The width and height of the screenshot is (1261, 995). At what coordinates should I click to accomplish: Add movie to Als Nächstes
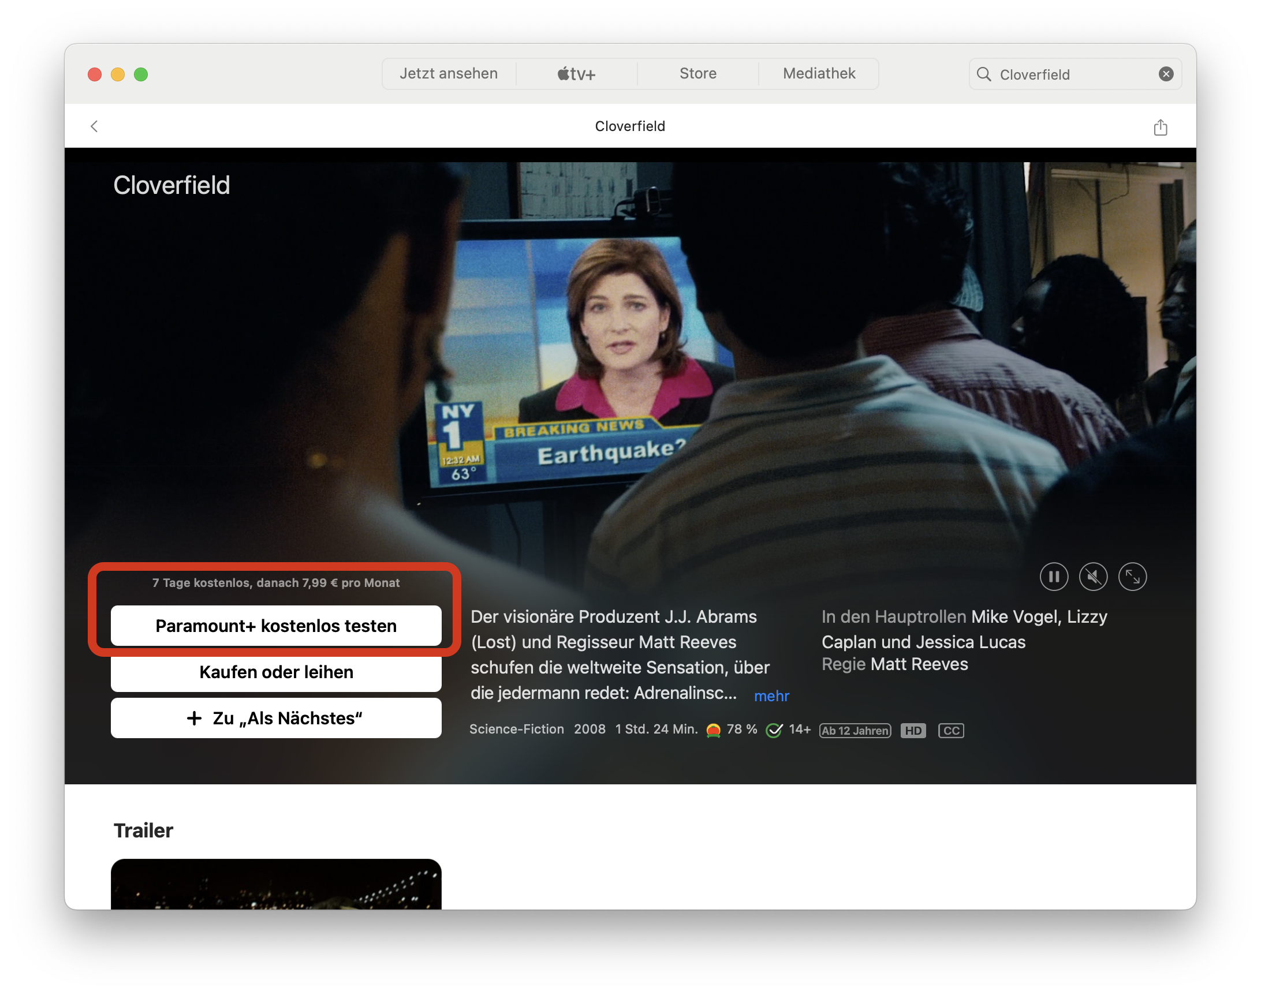click(x=275, y=718)
